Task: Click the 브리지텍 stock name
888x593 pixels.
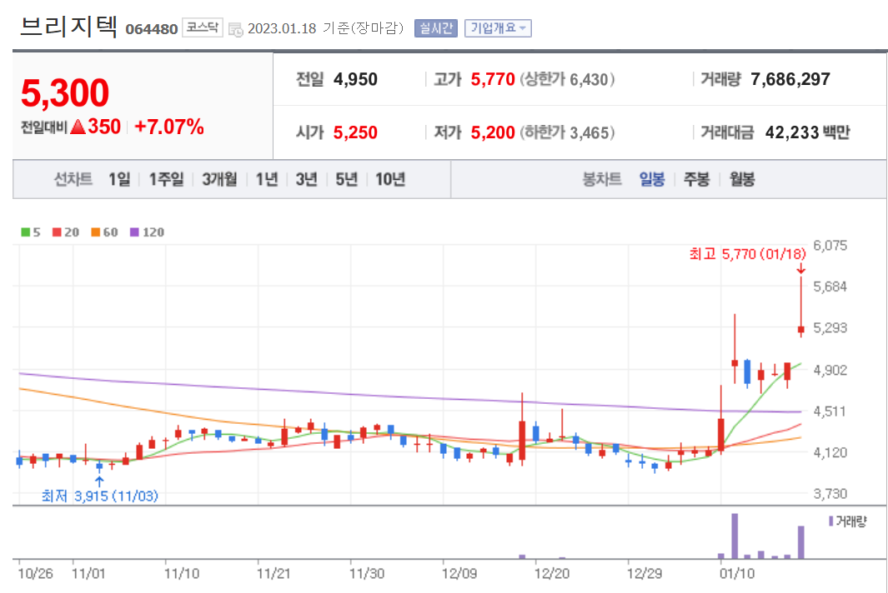Action: click(68, 26)
